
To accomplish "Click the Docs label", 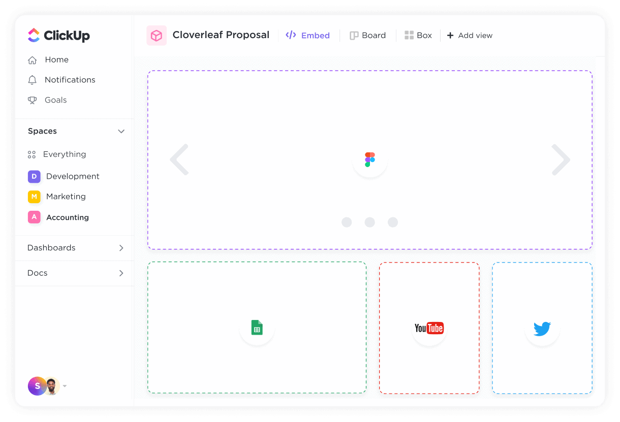I will [37, 273].
